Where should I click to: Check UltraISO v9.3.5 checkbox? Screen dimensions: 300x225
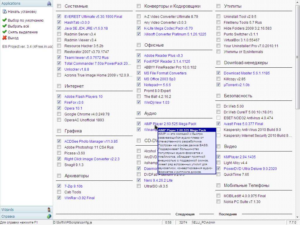pyautogui.click(x=139, y=186)
